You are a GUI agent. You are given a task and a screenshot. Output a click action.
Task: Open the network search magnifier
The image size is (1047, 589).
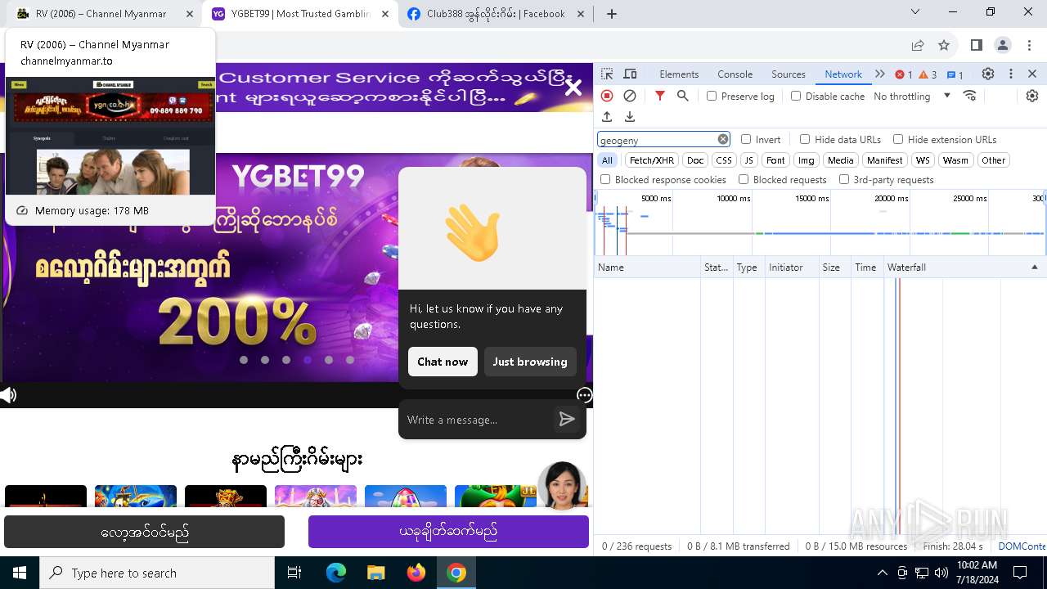click(x=683, y=96)
